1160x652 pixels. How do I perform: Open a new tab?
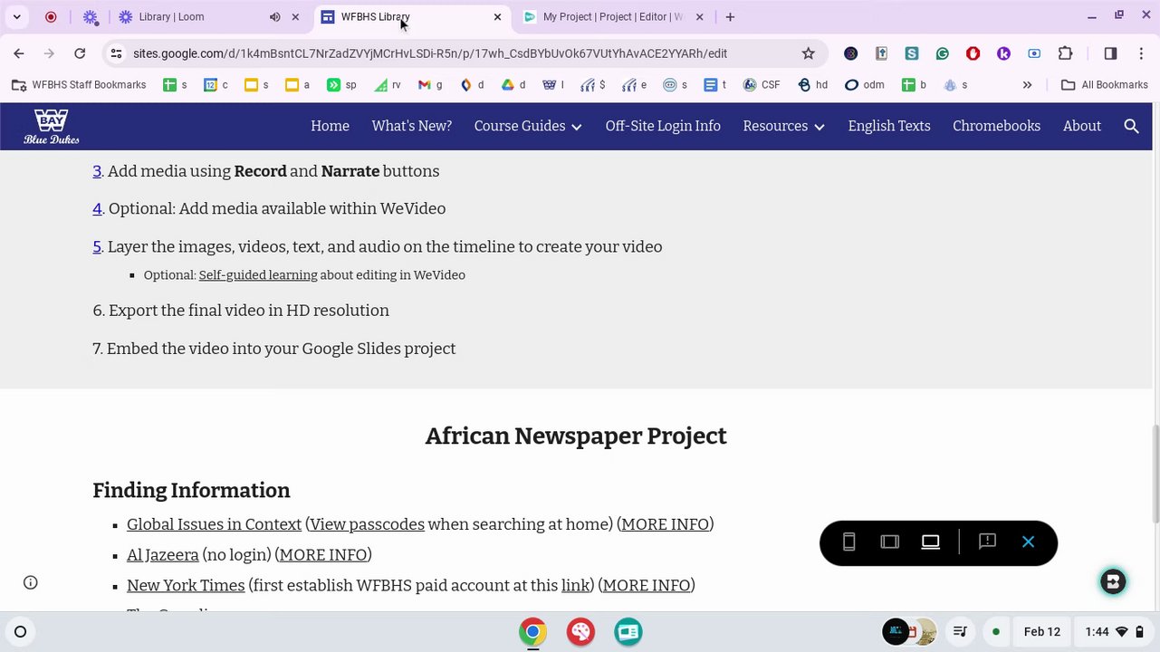point(730,17)
